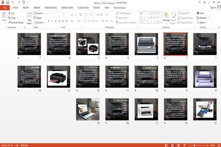The image size is (221, 147).
Task: Adjust the zoom slider handle
Action: tap(194, 145)
